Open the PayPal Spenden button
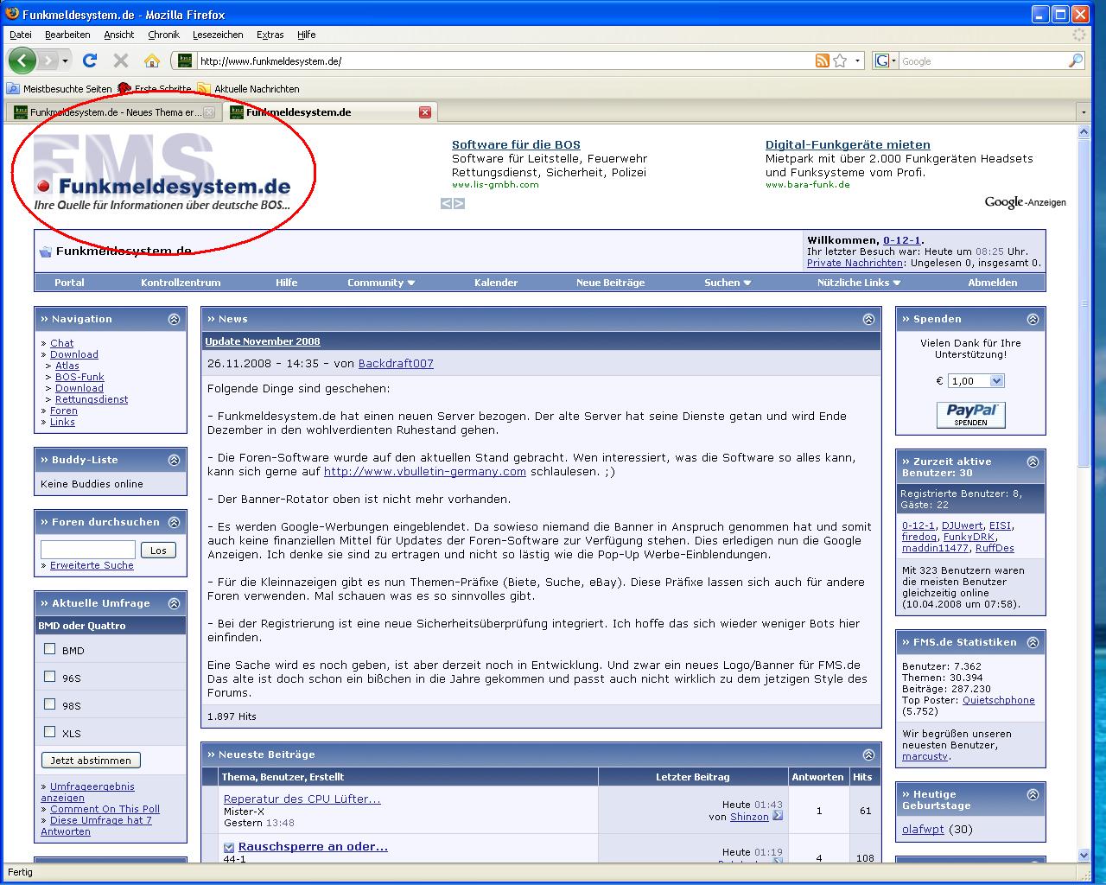 click(x=970, y=415)
